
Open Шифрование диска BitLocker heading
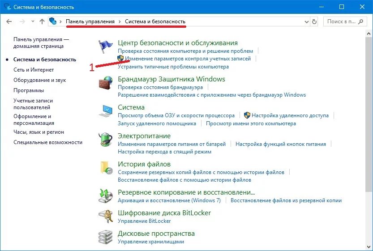pos(164,213)
